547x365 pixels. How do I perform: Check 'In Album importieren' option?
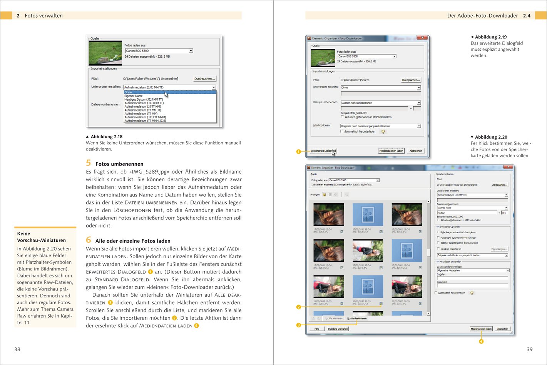438,249
